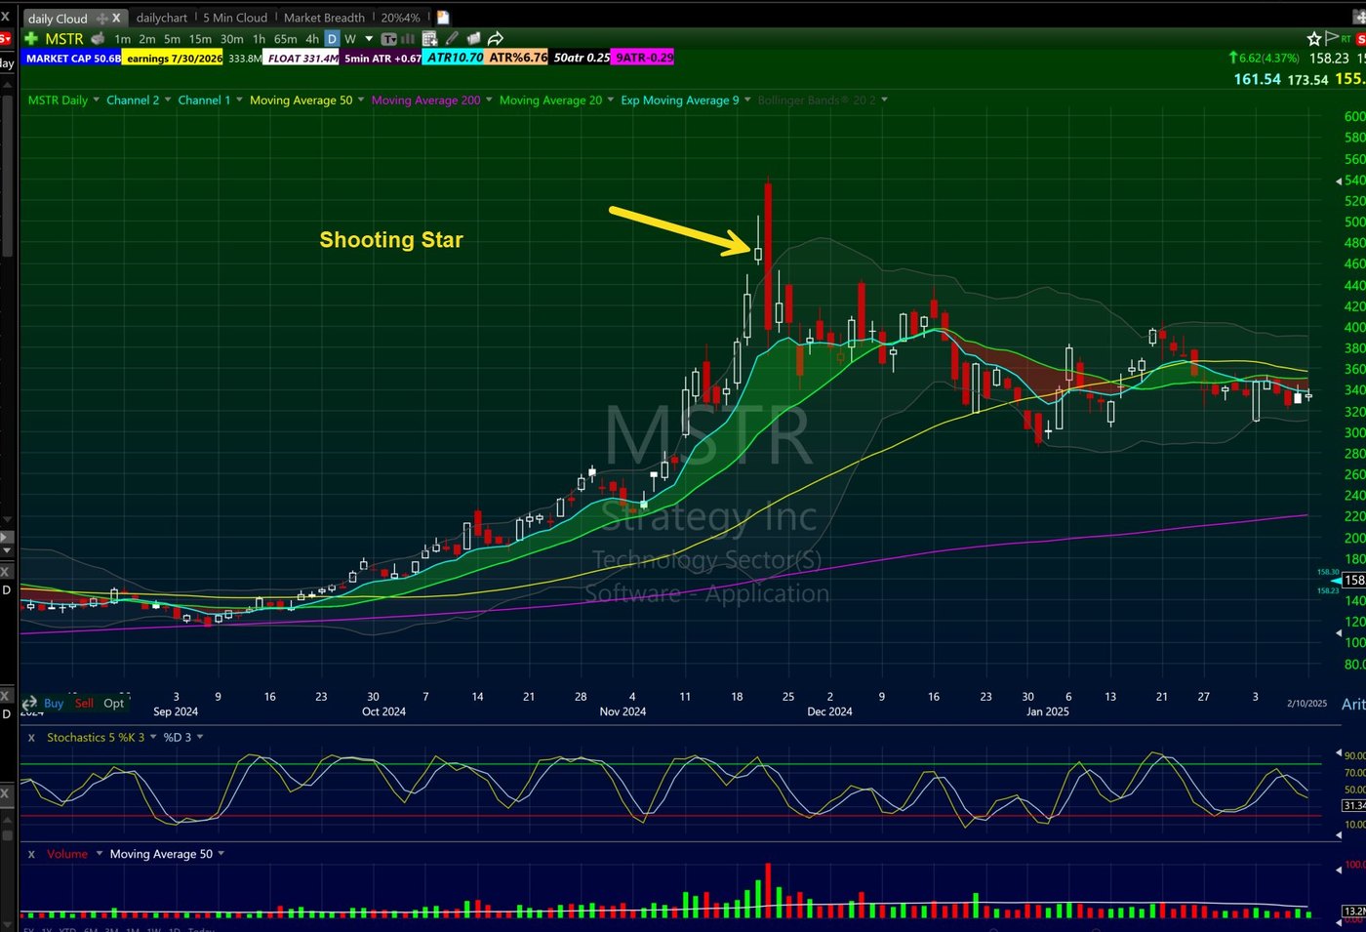1366x932 pixels.
Task: Expand the Moving Average 20 dropdown
Action: tap(611, 100)
